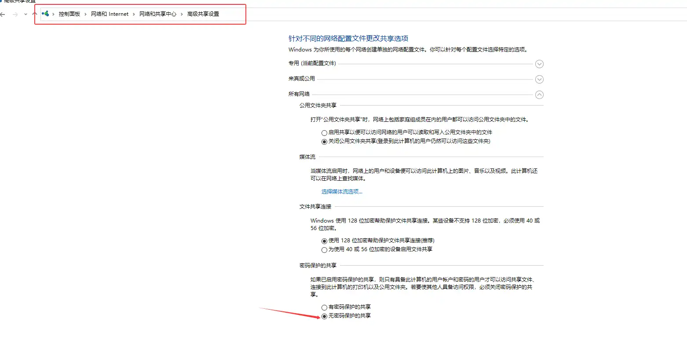Select 有密码保护的共享 option

[324, 307]
